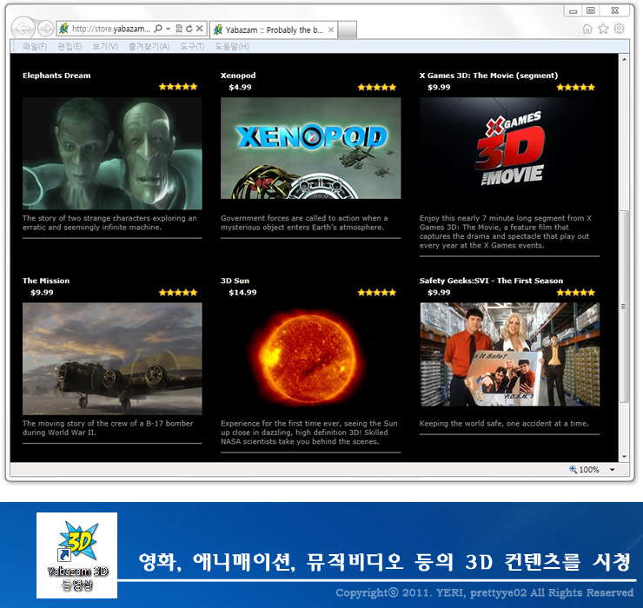Go back with the browser Back arrow
643x608 pixels.
(x=23, y=29)
